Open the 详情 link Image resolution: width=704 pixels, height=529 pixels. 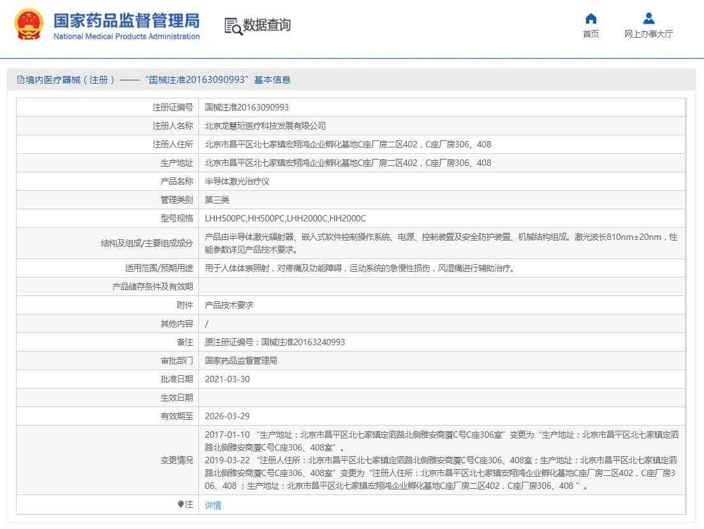(x=213, y=505)
